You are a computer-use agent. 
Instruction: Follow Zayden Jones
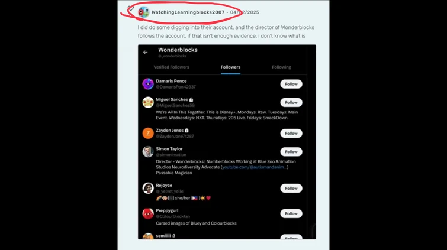click(291, 134)
